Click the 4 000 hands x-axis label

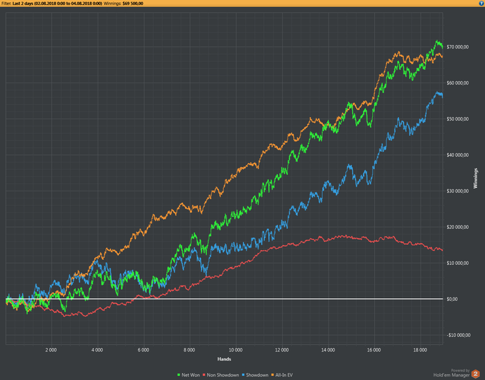coord(97,350)
